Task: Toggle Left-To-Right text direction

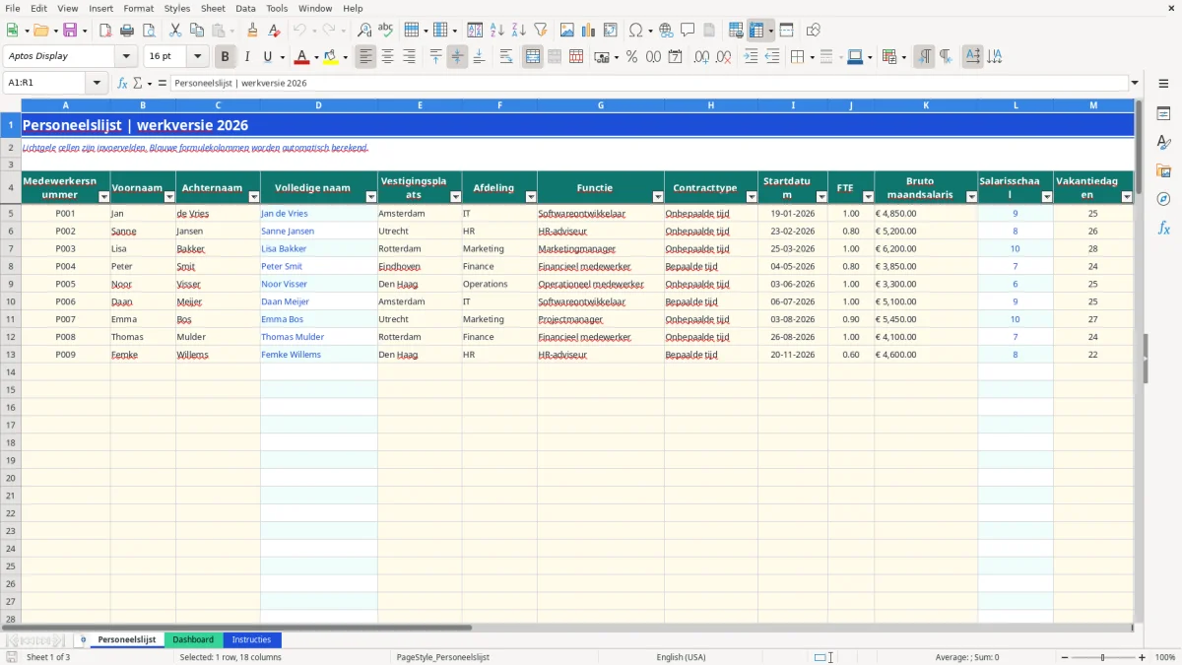Action: (x=924, y=57)
